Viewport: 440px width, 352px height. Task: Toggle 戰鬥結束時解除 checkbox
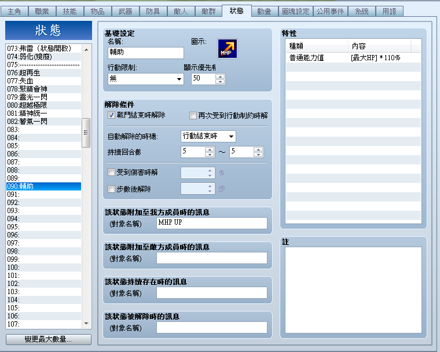[x=111, y=115]
